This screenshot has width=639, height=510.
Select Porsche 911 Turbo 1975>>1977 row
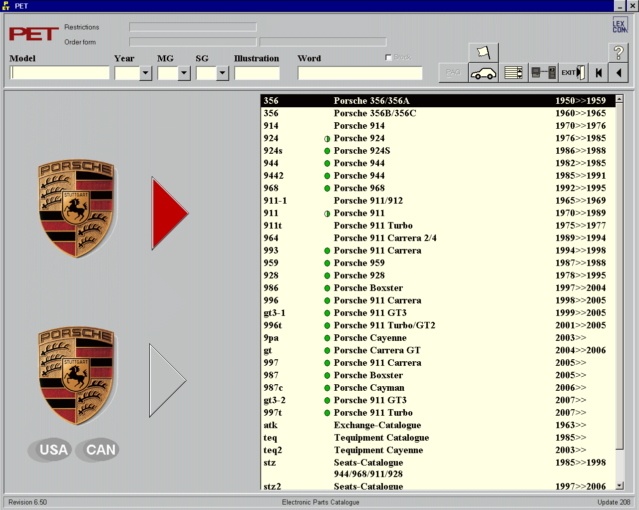click(x=438, y=226)
